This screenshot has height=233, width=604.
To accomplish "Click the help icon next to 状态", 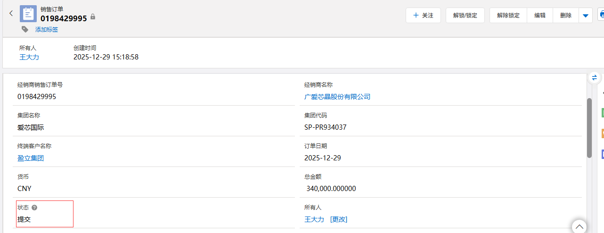I will coord(34,208).
